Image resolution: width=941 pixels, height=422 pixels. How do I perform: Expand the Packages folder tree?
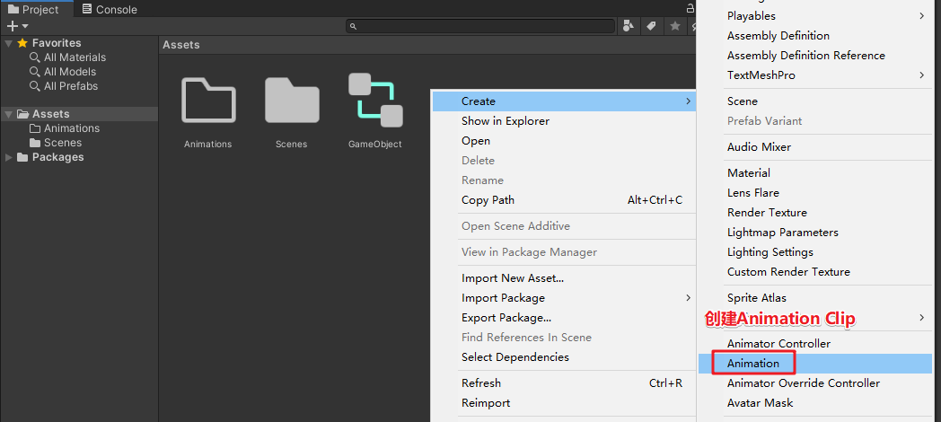click(9, 157)
